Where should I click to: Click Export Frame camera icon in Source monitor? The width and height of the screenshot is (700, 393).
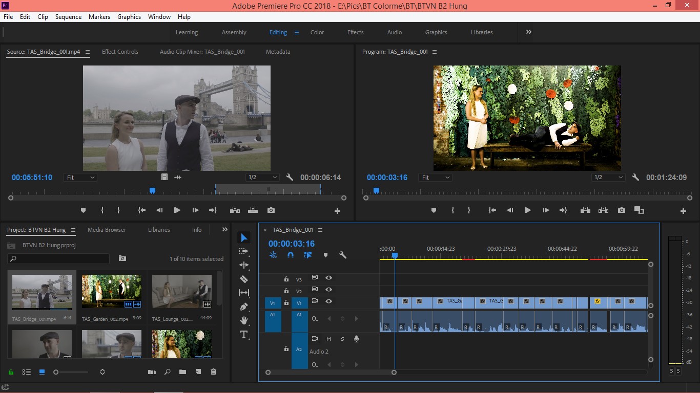click(271, 210)
